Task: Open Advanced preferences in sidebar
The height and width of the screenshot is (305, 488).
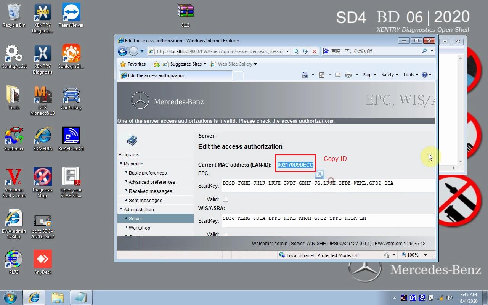Action: coord(152,182)
